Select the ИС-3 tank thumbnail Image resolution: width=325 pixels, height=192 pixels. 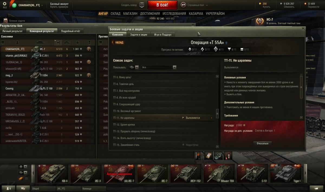[86, 174]
